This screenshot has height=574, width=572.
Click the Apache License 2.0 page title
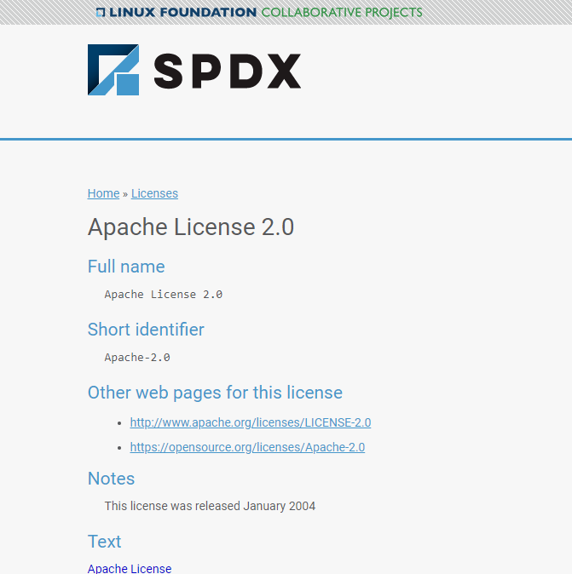coord(190,227)
